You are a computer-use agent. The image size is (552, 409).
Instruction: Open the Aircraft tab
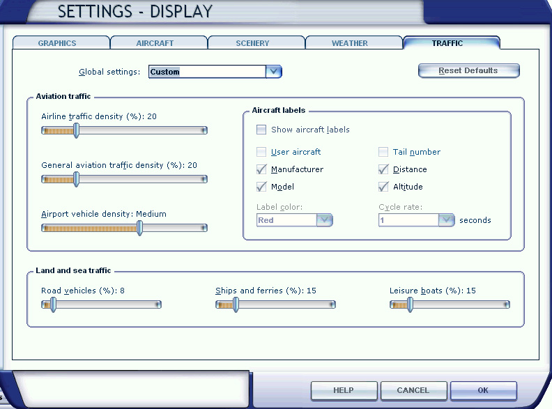coord(156,43)
